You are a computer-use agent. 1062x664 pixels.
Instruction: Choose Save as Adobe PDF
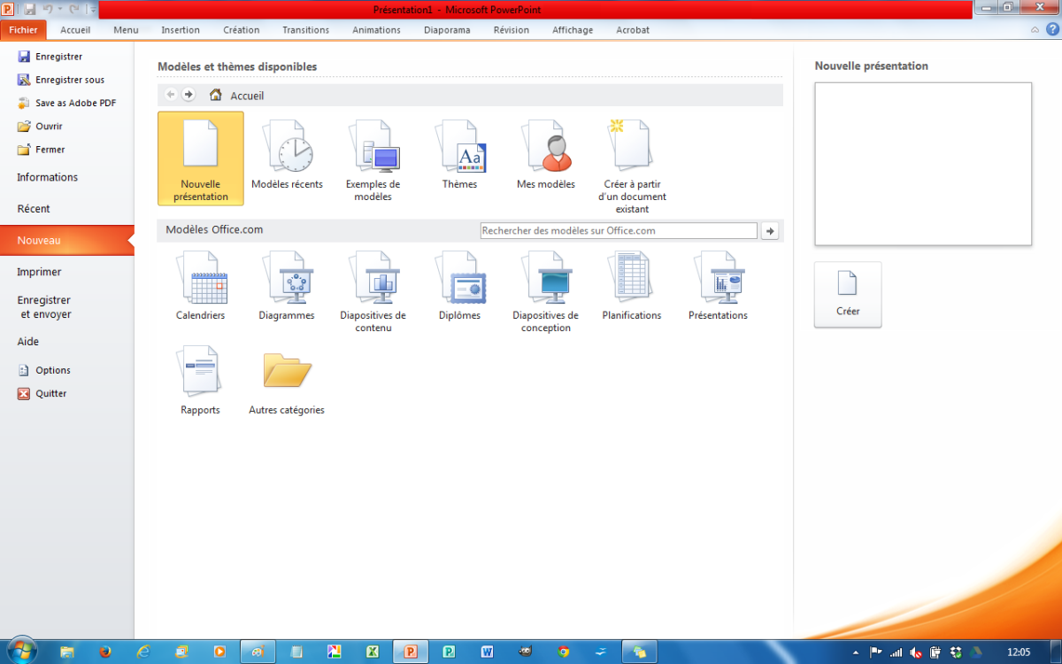click(x=67, y=103)
